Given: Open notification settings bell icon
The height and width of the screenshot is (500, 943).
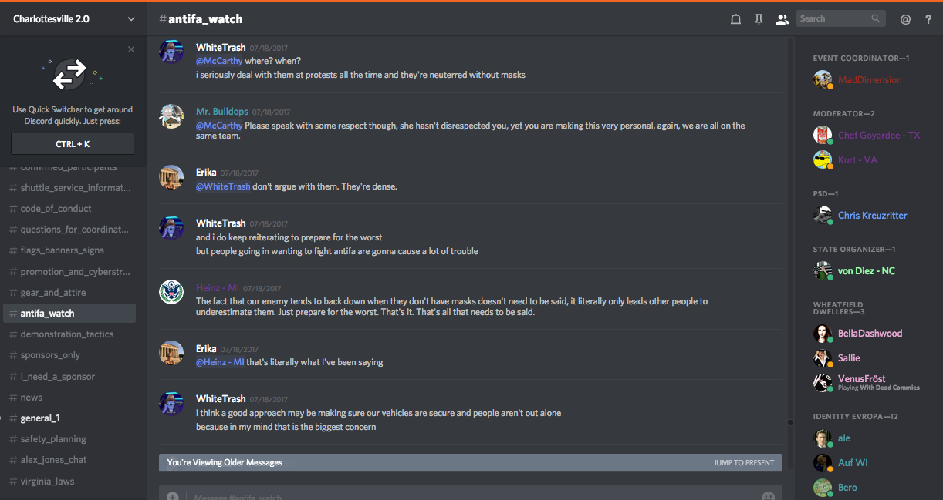Looking at the screenshot, I should point(735,19).
